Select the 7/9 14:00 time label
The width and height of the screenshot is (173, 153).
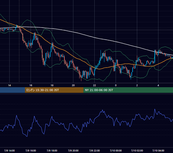pyautogui.click(x=9, y=150)
